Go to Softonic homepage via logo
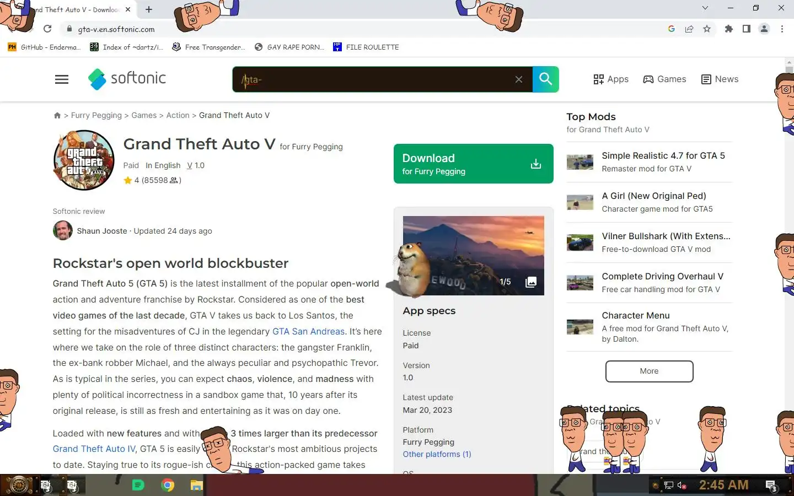The width and height of the screenshot is (794, 496). [x=127, y=79]
